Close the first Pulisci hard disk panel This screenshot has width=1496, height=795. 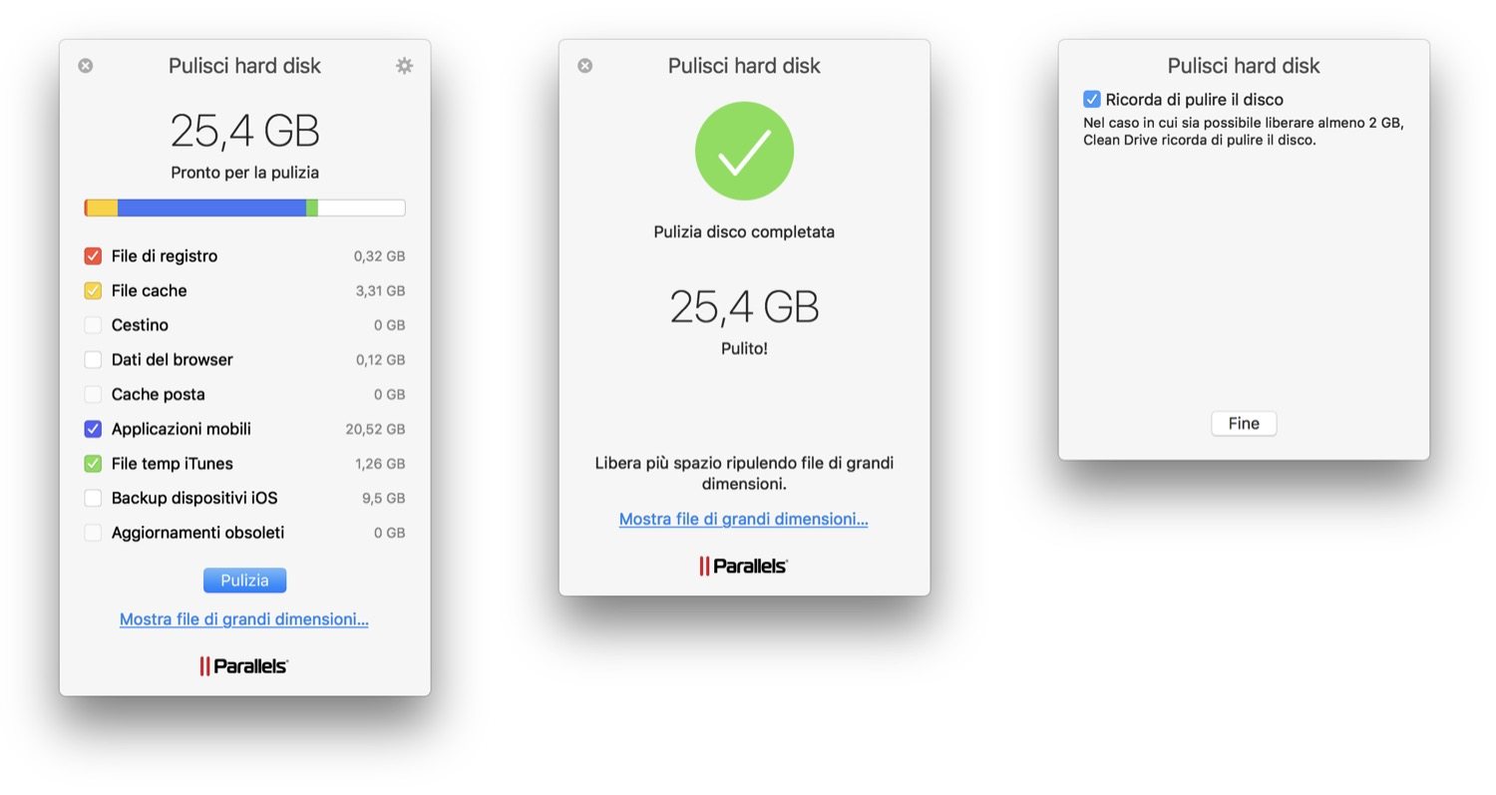(86, 66)
